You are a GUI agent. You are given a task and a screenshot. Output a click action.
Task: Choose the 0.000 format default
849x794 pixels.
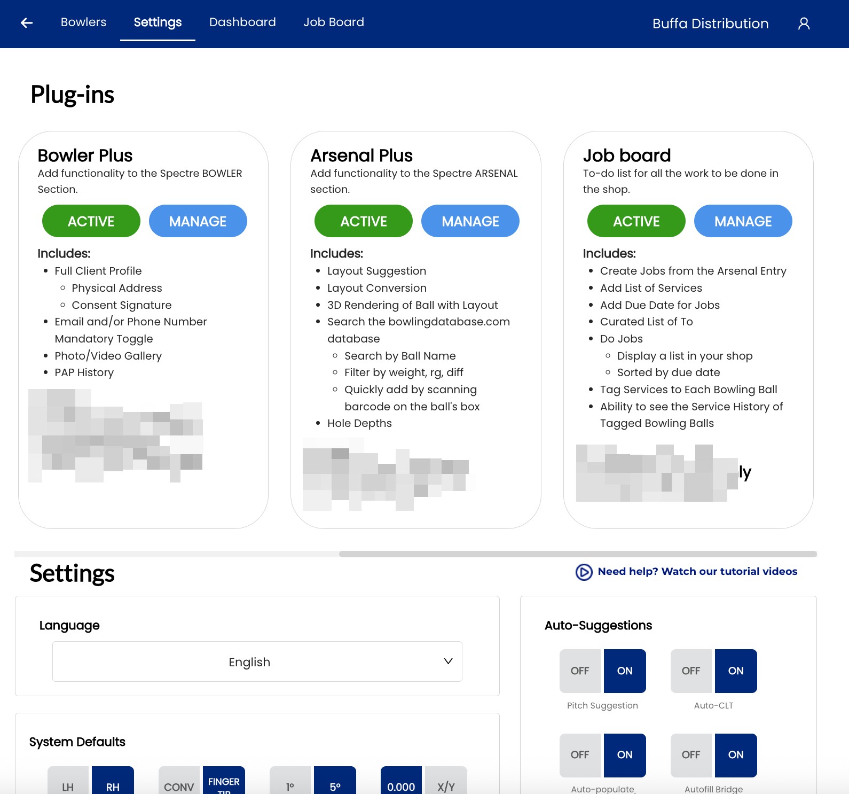point(402,781)
